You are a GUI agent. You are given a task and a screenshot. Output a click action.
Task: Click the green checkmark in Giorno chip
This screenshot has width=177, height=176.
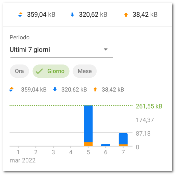tap(39, 71)
